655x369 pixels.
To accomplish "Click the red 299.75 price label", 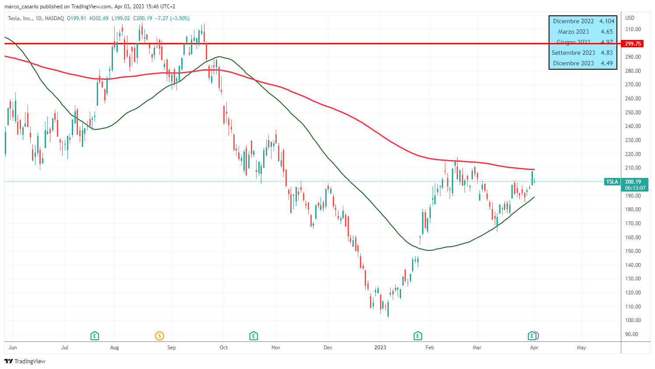I will (633, 44).
